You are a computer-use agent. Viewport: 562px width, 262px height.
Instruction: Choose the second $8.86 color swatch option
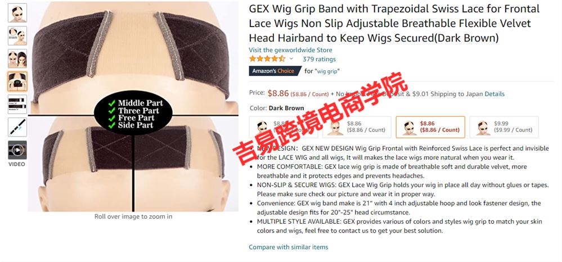[357, 127]
